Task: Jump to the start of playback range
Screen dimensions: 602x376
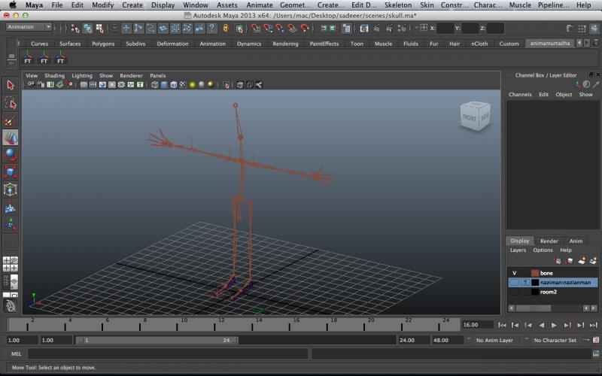Action: click(502, 325)
